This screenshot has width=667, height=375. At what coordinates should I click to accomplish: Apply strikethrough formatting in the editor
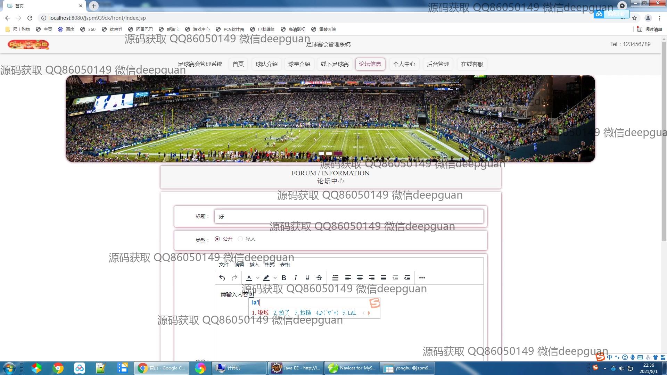point(319,278)
